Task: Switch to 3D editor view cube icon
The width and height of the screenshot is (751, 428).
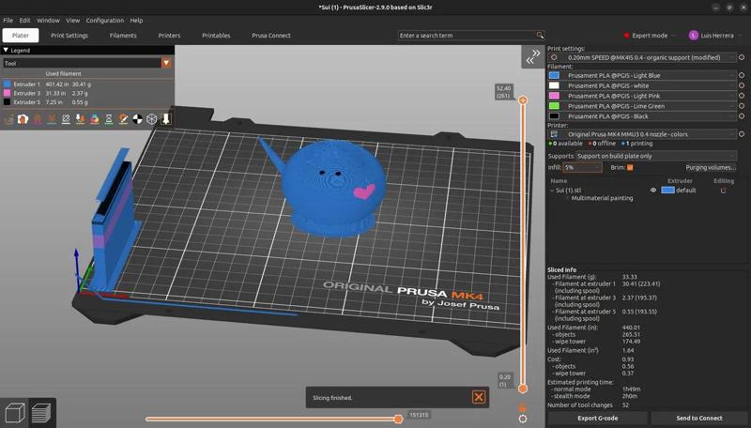Action: pyautogui.click(x=14, y=413)
